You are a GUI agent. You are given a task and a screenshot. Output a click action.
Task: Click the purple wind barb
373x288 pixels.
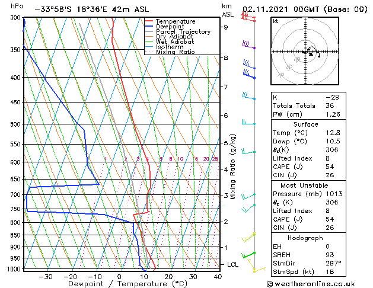point(248,44)
